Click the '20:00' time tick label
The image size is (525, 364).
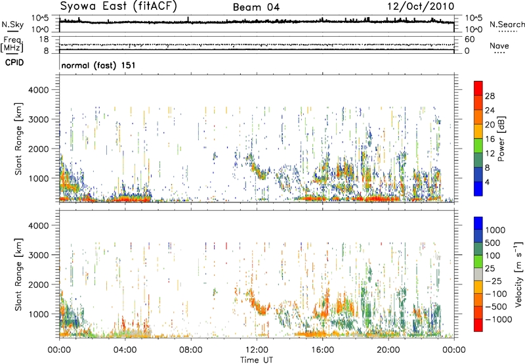pyautogui.click(x=388, y=350)
